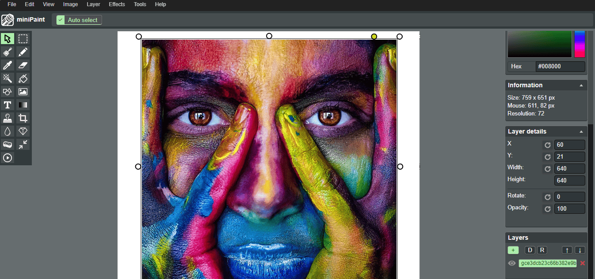Image resolution: width=595 pixels, height=279 pixels.
Task: Pick a color with the Eyedropper tool
Action: pos(7,65)
